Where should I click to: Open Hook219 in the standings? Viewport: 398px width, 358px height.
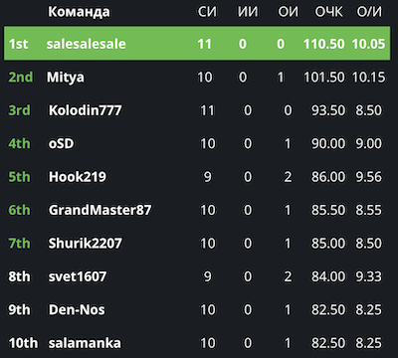(78, 177)
